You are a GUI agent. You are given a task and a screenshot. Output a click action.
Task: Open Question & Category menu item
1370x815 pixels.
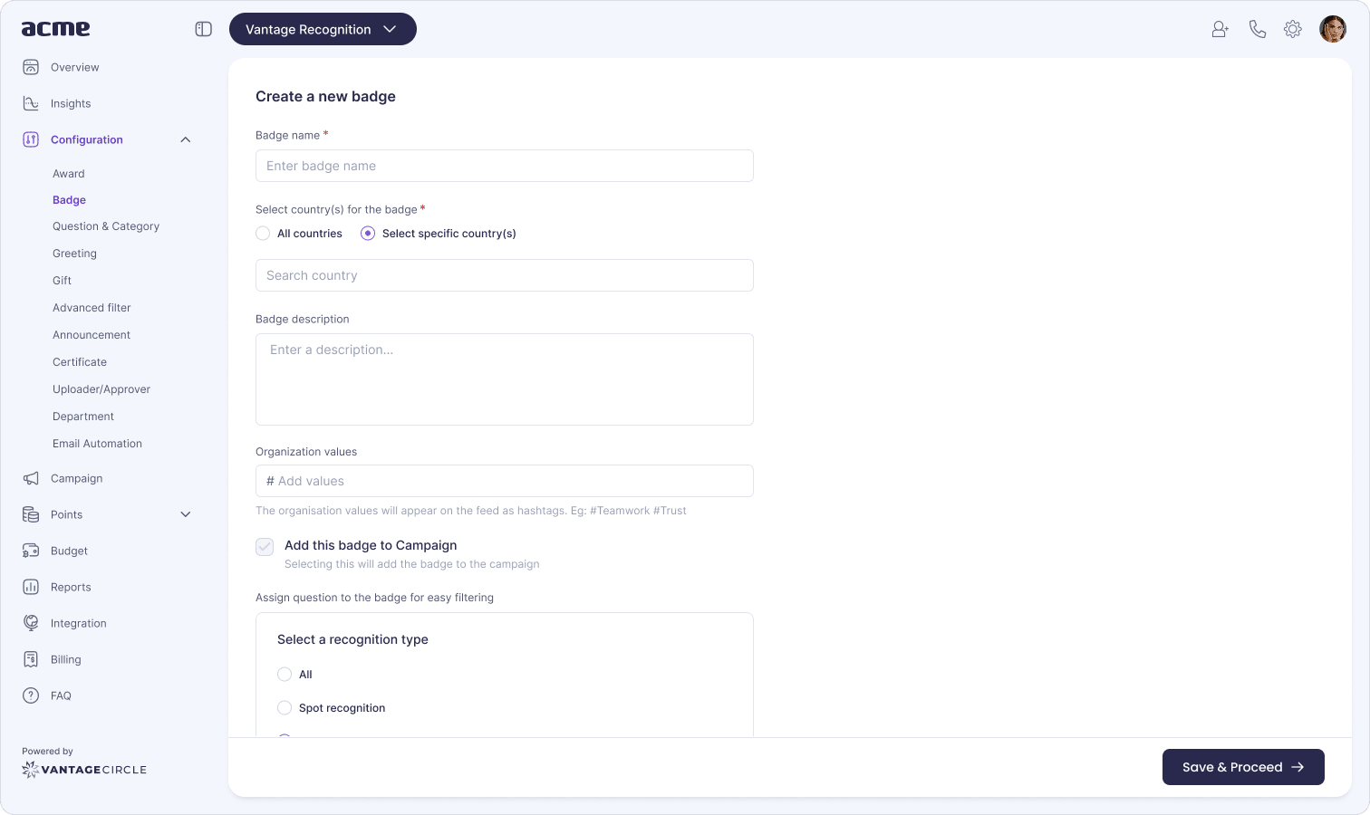point(106,226)
